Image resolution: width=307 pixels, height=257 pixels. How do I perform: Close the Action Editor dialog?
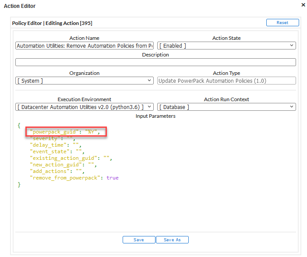(x=303, y=5)
